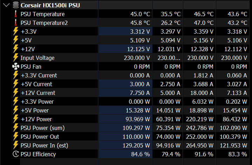252x165 pixels.
Task: Click the 84.6 % PSU Efficiency value
Action: pyautogui.click(x=141, y=154)
